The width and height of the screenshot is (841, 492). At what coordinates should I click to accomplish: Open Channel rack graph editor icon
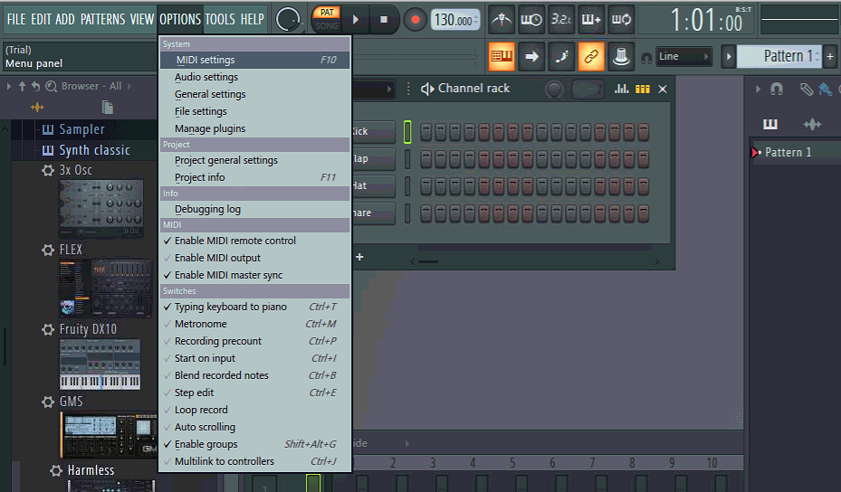pos(622,89)
